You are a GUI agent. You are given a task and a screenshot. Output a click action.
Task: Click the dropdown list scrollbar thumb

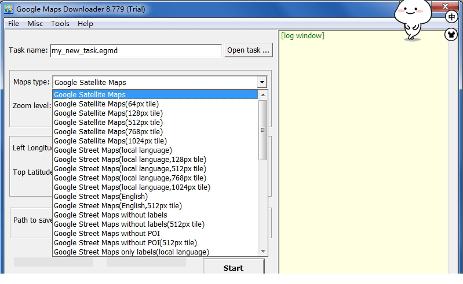click(x=263, y=130)
